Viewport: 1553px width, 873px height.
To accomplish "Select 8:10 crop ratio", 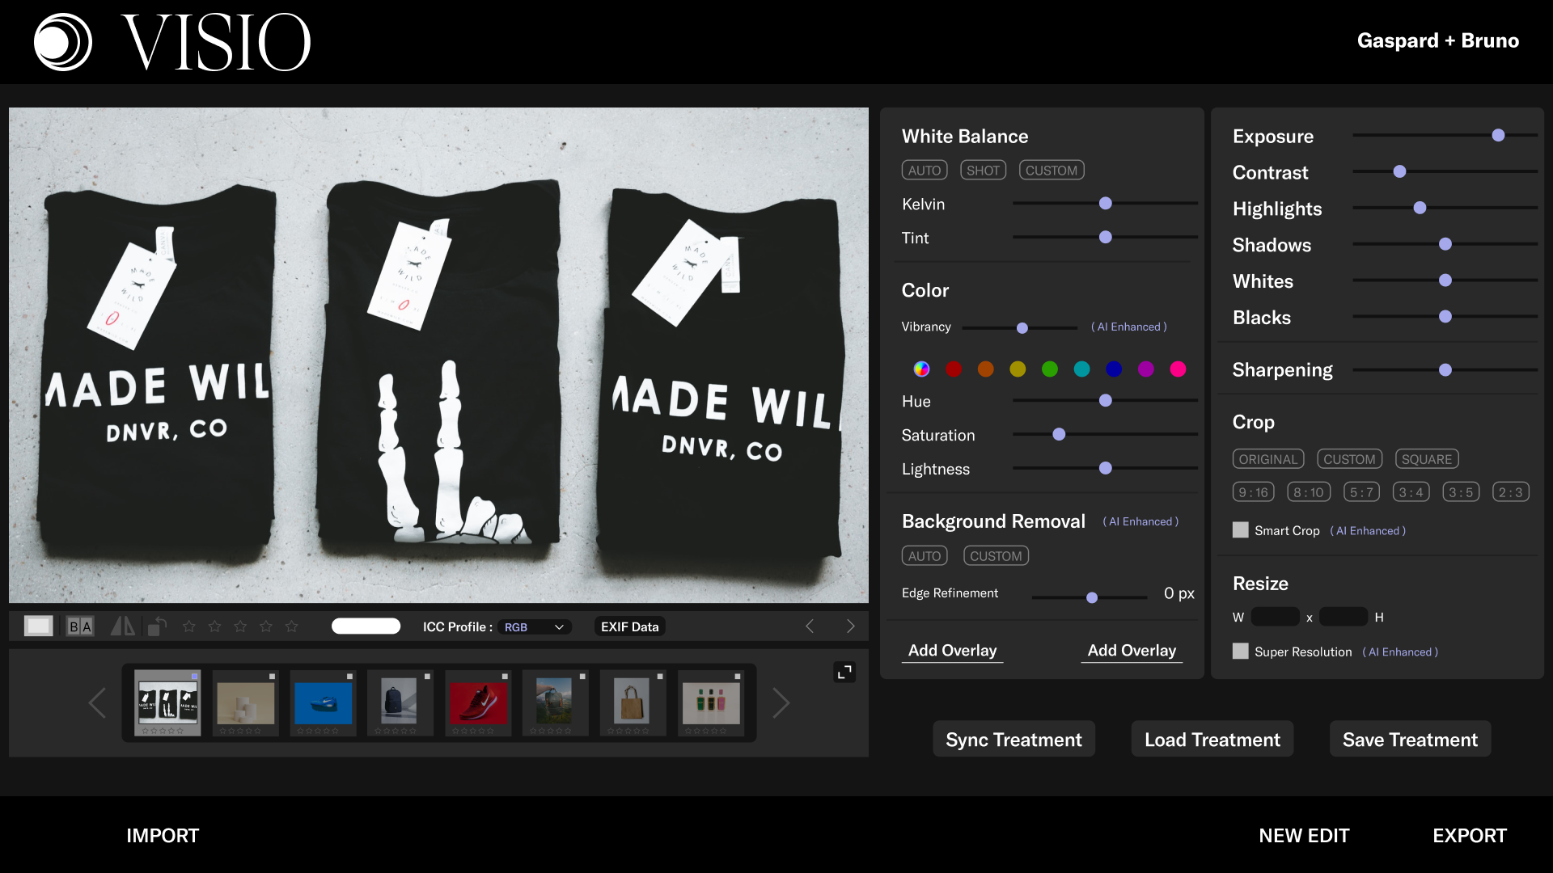I will pyautogui.click(x=1309, y=492).
